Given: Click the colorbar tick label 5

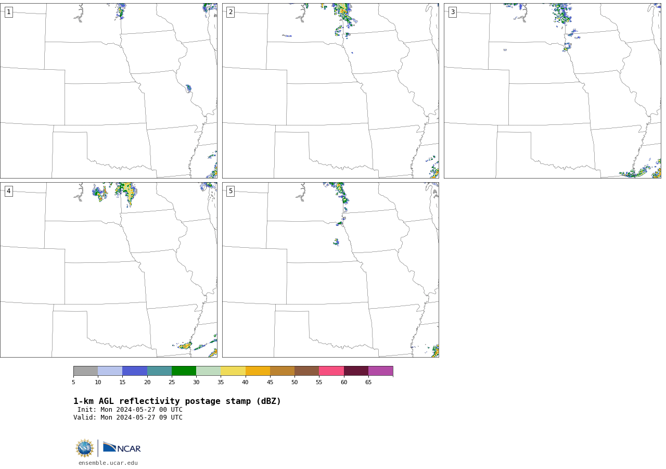Looking at the screenshot, I should (x=73, y=383).
